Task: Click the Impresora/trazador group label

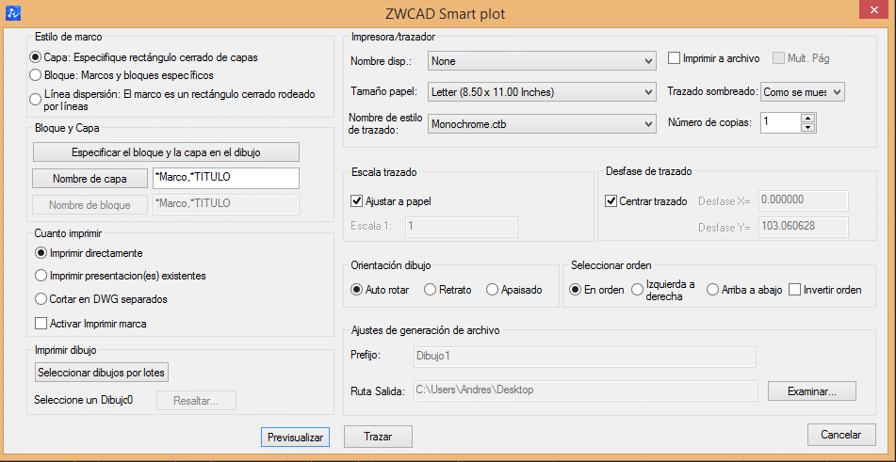Action: [393, 38]
